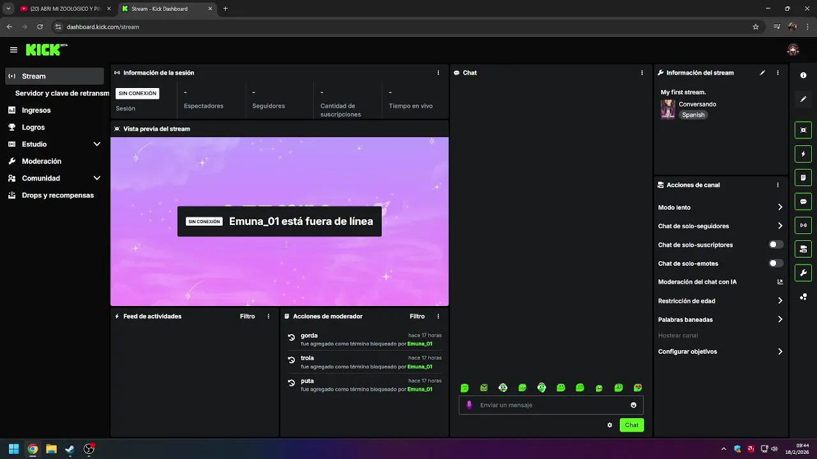
Task: Open Steam from the taskbar
Action: (x=70, y=449)
